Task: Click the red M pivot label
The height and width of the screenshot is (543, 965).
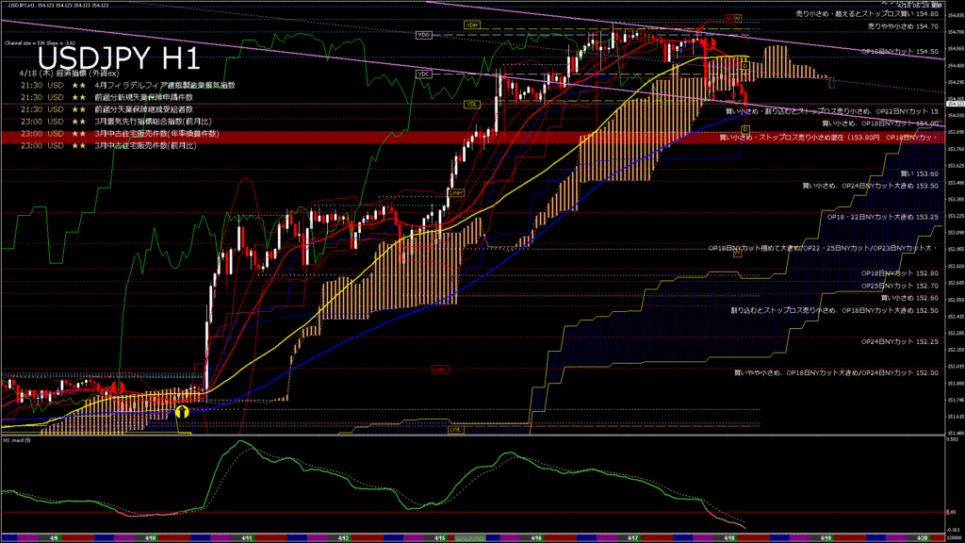Action: point(728,18)
